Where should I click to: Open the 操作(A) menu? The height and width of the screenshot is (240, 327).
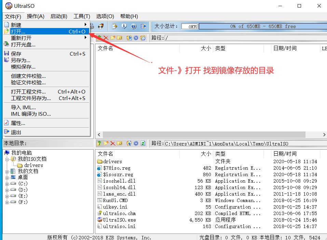36,16
